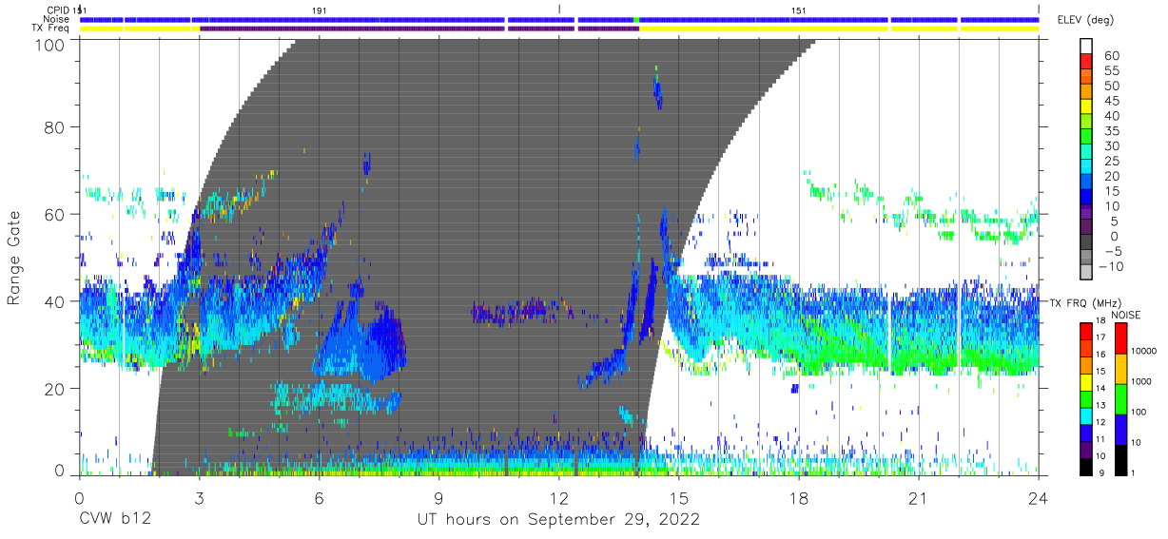Click the green segment of noise colorbar
1168x539 pixels.
coord(1119,397)
